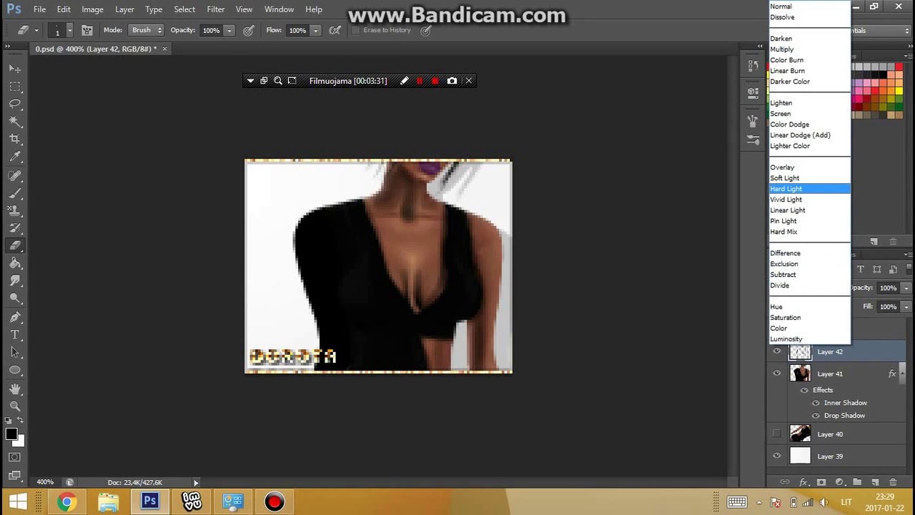Select the Zoom tool in the toolbar
Screen dimensions: 915x515
(x=15, y=406)
